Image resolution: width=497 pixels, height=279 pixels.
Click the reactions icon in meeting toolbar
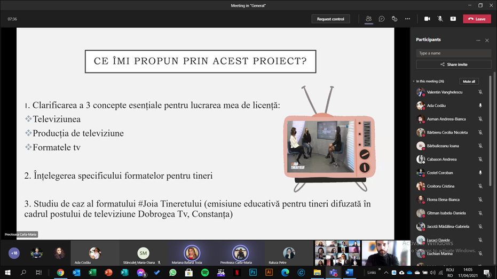(395, 19)
